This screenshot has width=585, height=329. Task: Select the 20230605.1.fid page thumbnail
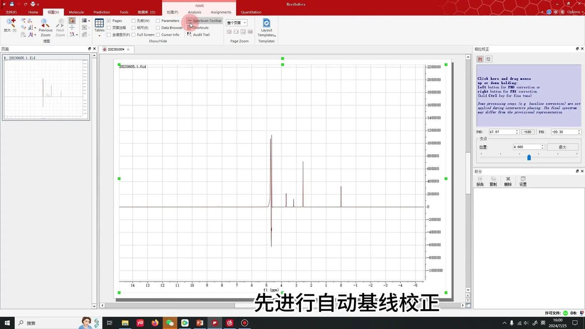(45, 88)
